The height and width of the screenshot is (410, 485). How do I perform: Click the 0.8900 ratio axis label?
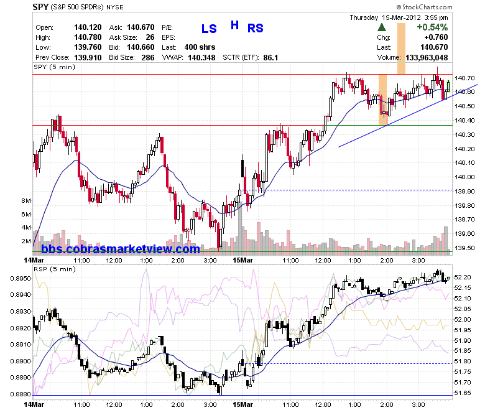21,361
